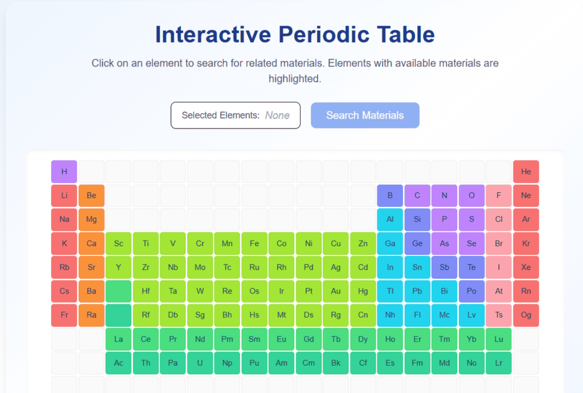Viewport: 583px width, 393px height.
Task: Select Calcium from group two
Action: [91, 243]
